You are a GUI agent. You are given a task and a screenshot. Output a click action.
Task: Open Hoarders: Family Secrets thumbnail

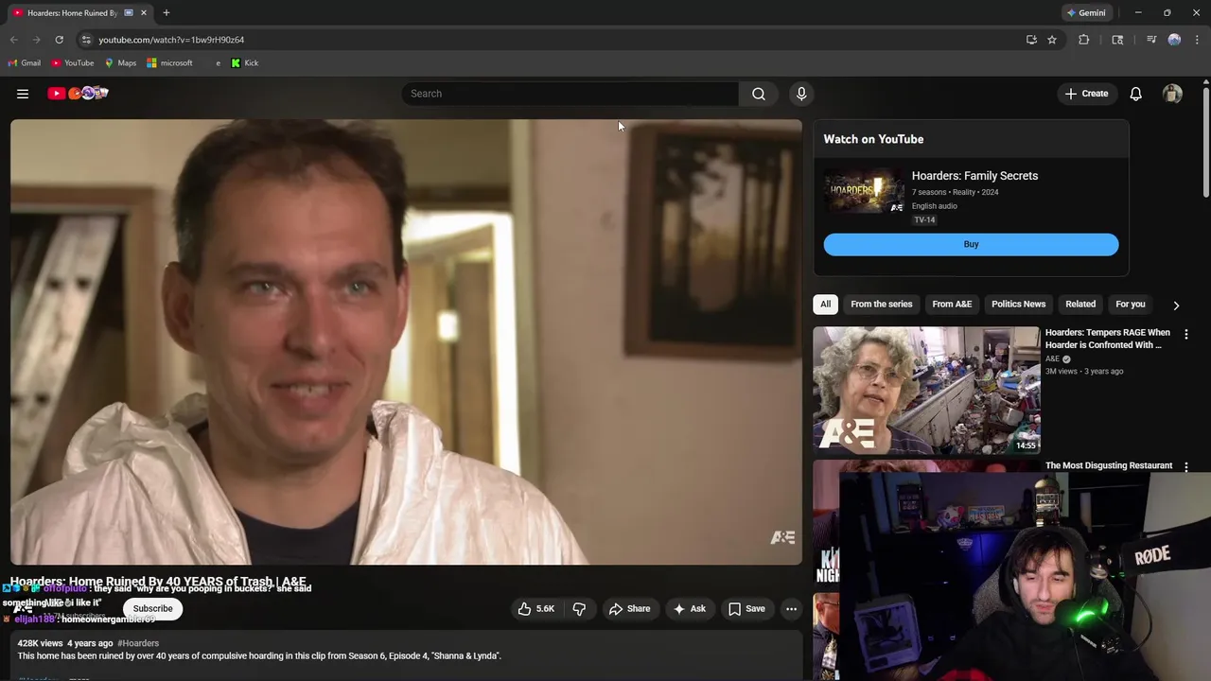[x=864, y=191]
